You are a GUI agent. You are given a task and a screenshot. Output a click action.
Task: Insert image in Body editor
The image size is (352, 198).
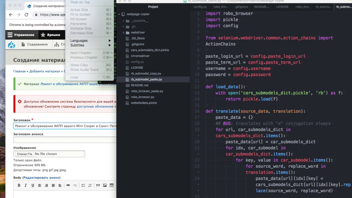(105, 185)
